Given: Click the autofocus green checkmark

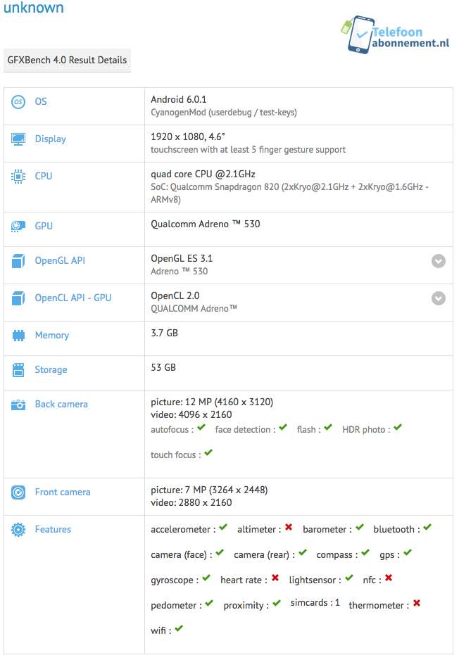Looking at the screenshot, I should [x=201, y=427].
